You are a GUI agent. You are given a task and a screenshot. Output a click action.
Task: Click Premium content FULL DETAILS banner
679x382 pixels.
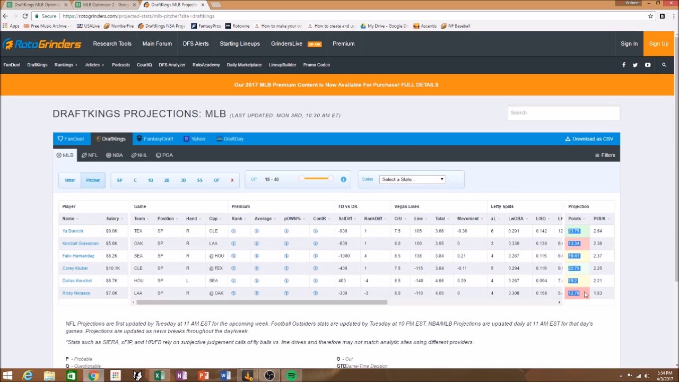click(336, 85)
